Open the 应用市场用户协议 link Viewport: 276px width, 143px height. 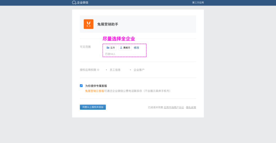174,107
